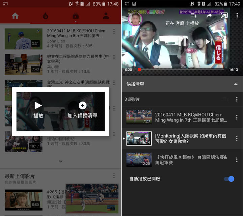
Task: Tap the 正在 客廳 上播放 casting status text
Action: click(x=182, y=23)
